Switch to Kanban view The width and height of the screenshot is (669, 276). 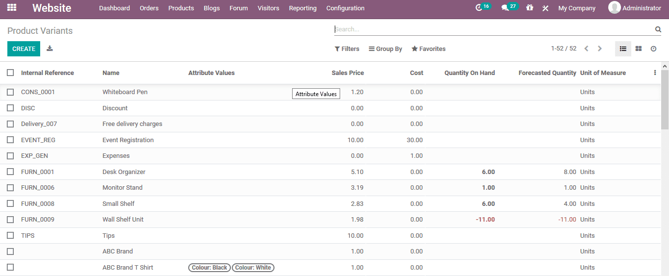tap(638, 49)
